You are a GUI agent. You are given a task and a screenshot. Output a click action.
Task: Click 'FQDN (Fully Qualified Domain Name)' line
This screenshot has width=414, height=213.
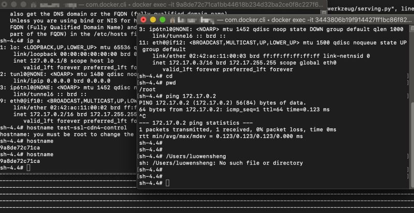[x=74, y=27]
